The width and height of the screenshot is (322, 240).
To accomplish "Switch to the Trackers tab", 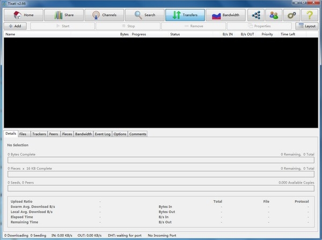I will [x=39, y=134].
